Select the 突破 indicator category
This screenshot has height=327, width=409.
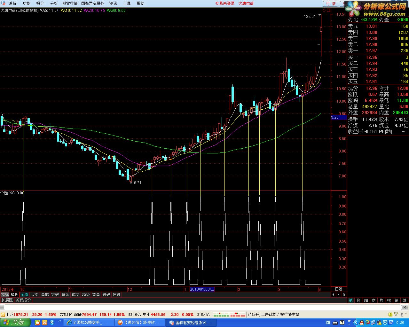[55, 295]
